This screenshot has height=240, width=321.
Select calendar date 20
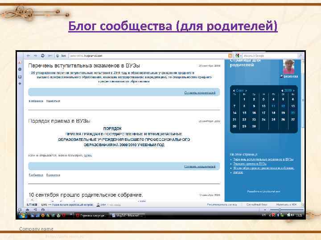click(x=293, y=113)
